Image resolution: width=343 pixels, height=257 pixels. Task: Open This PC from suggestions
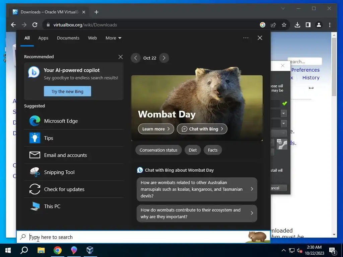click(x=74, y=206)
